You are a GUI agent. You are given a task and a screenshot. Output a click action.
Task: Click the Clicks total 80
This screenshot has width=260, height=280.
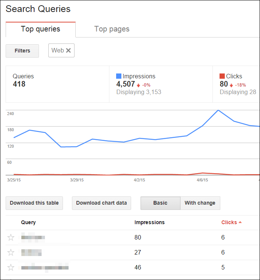click(x=224, y=84)
